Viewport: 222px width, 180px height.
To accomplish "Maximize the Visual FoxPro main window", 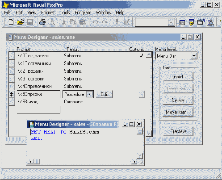I will tap(209, 5).
